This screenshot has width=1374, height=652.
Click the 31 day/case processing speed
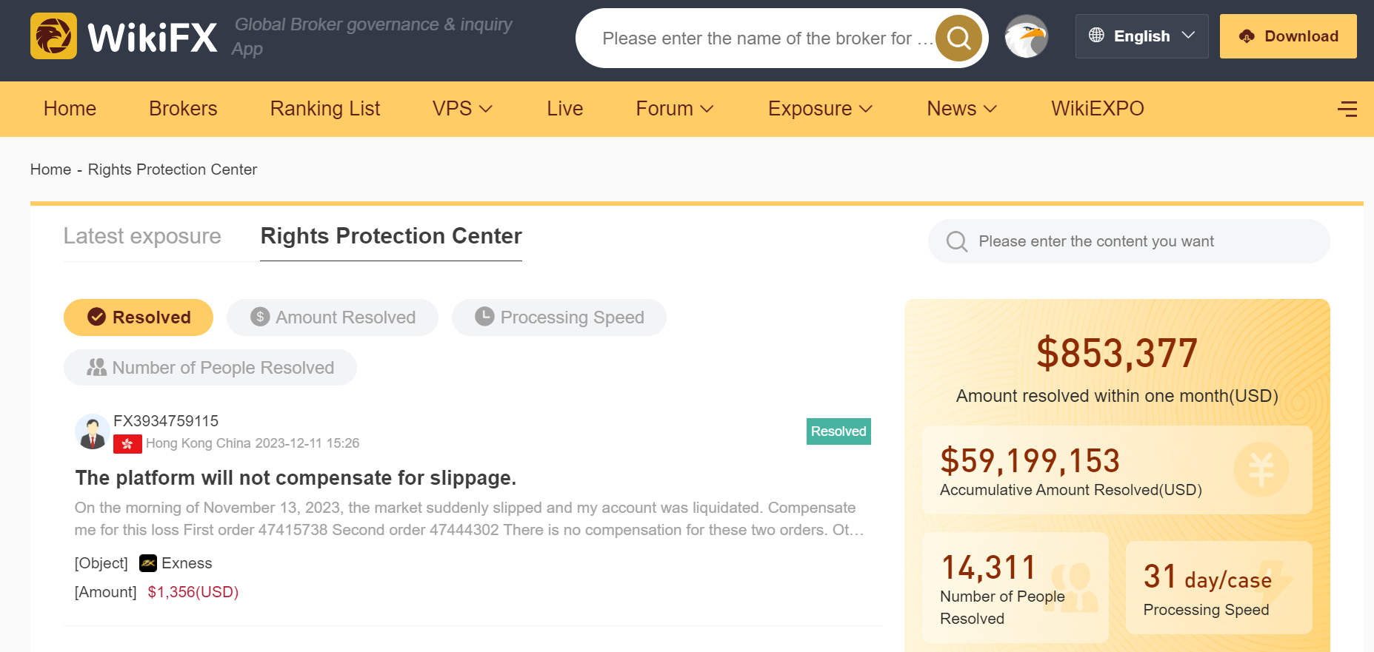1207,577
